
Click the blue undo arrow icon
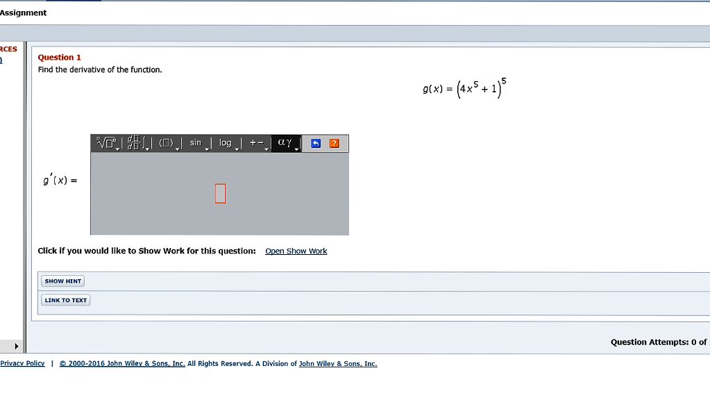click(315, 142)
